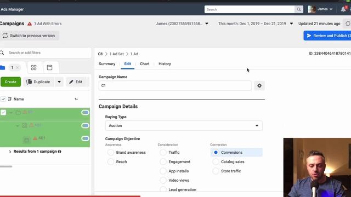The width and height of the screenshot is (351, 197).
Task: Click C1 in breadcrumb
Action: 100,54
